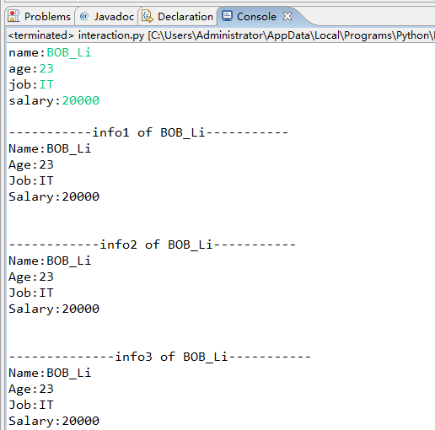Click the terminated interaction.py launch description
This screenshot has height=430, width=435.
pyautogui.click(x=221, y=35)
